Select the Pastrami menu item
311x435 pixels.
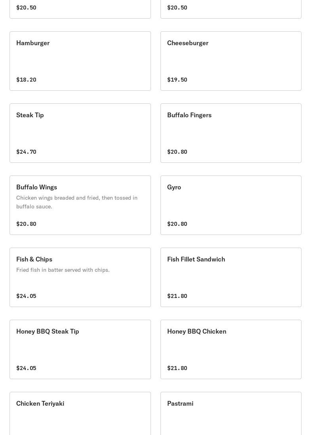point(231,414)
